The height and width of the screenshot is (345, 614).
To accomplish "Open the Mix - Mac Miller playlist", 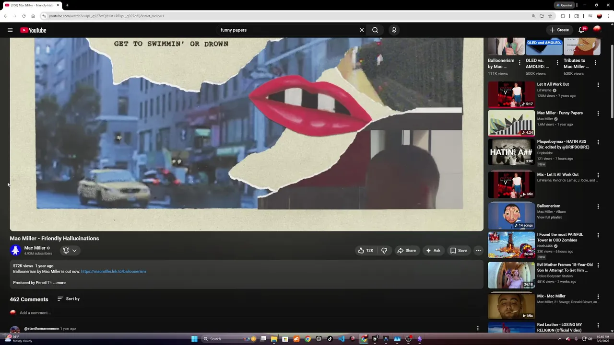I will [x=551, y=296].
